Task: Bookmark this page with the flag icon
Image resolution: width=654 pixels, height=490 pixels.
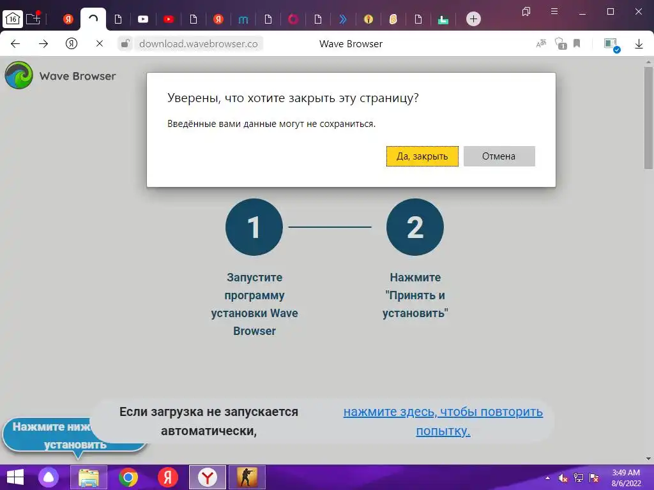Action: 577,43
